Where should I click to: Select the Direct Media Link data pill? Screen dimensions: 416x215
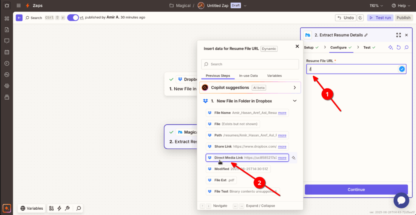247,158
